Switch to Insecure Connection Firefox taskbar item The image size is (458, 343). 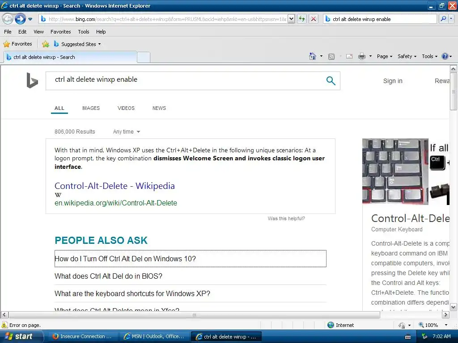[82, 336]
